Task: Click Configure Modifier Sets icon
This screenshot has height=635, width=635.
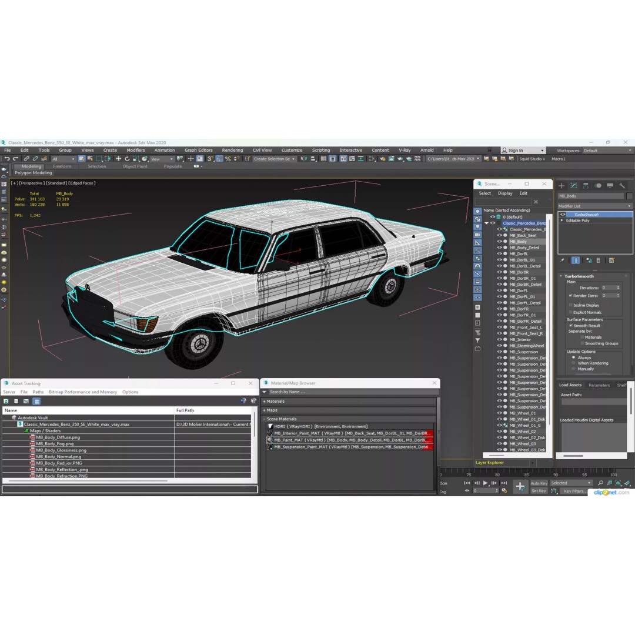Action: 611,260
